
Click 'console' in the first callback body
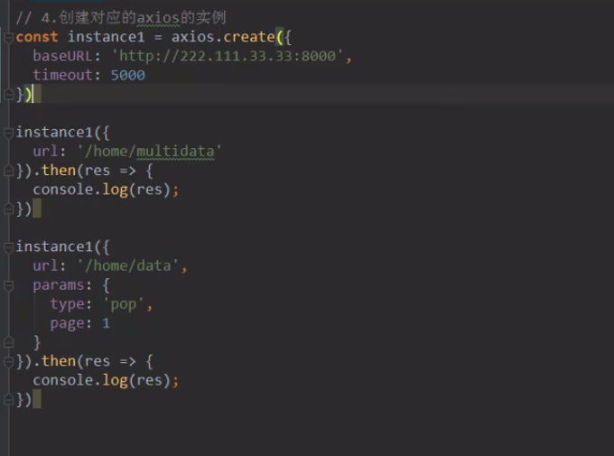coord(63,190)
